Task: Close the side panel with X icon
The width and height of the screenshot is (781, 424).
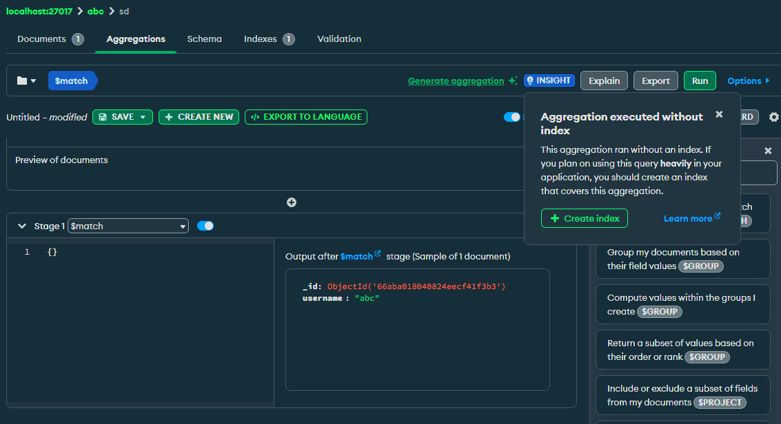Action: click(768, 151)
